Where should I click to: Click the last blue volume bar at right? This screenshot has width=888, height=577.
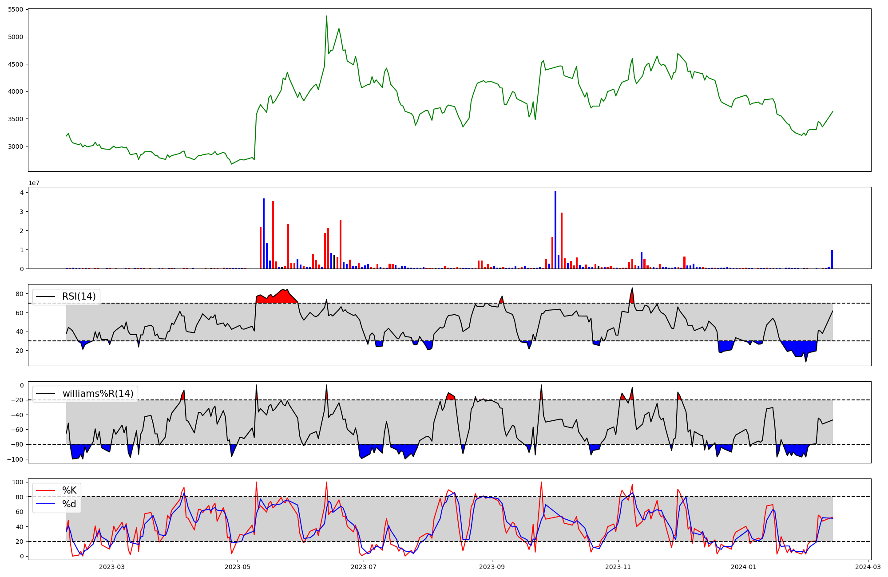coord(832,259)
